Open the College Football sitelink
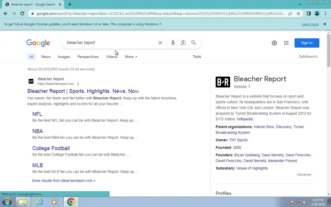The width and height of the screenshot is (331, 207). pyautogui.click(x=51, y=148)
